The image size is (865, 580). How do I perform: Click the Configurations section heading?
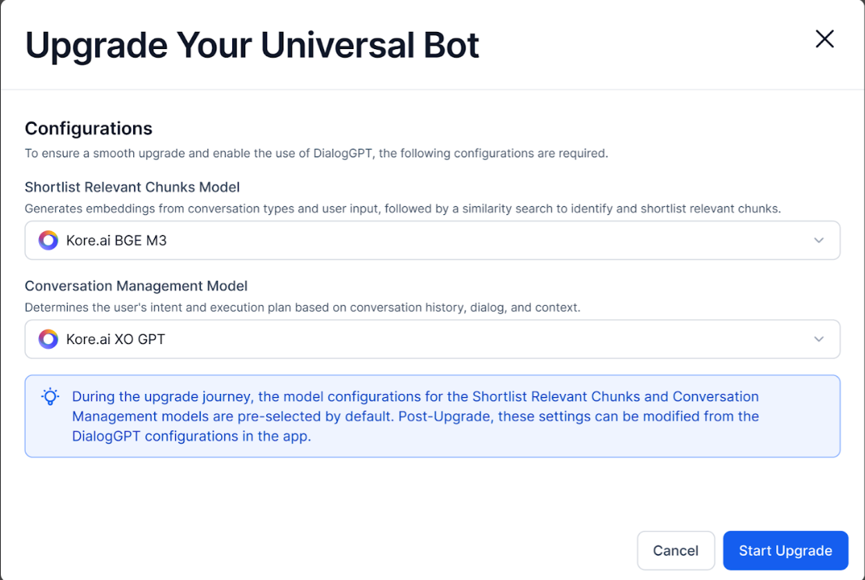pos(89,128)
